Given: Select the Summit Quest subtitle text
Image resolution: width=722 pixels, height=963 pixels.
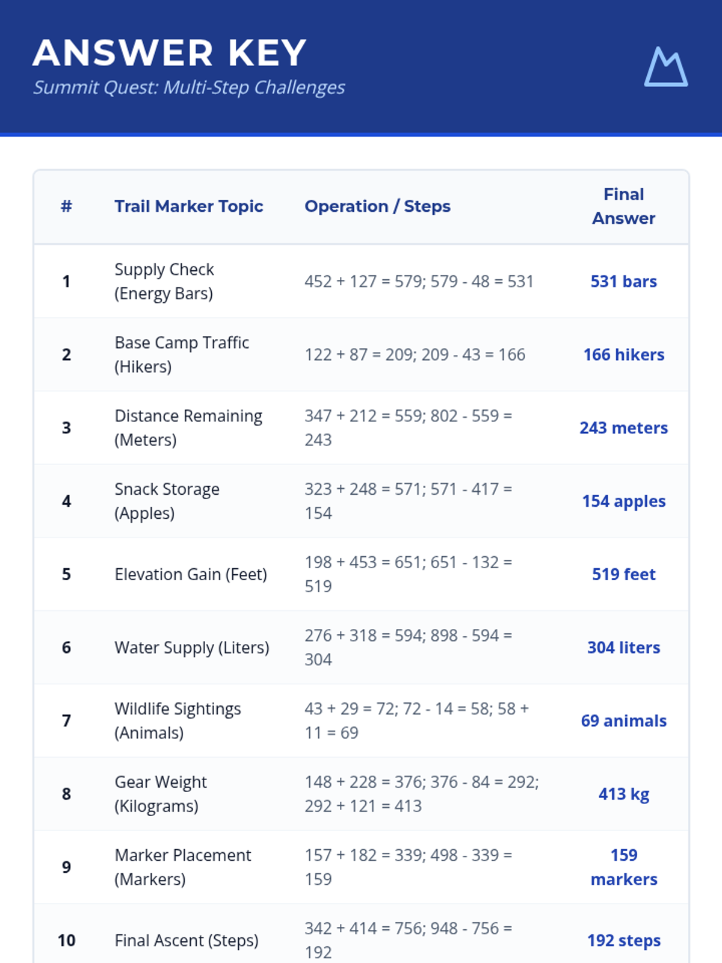Looking at the screenshot, I should [189, 87].
